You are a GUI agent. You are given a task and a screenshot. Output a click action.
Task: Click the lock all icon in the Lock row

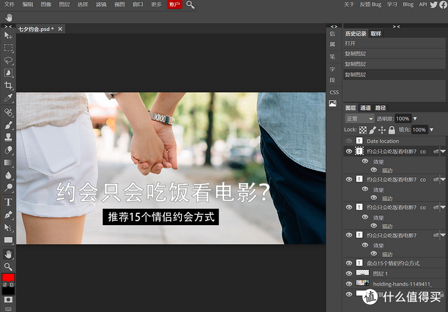[392, 130]
